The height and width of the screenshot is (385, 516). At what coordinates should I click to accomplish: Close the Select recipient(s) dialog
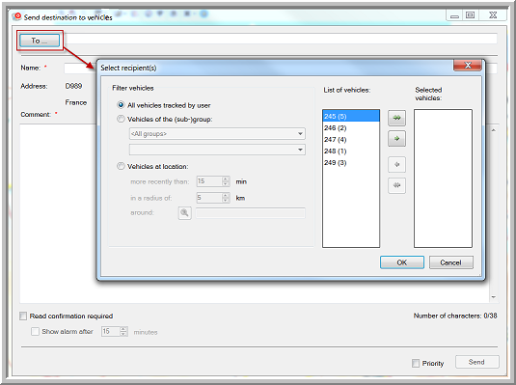tap(468, 66)
